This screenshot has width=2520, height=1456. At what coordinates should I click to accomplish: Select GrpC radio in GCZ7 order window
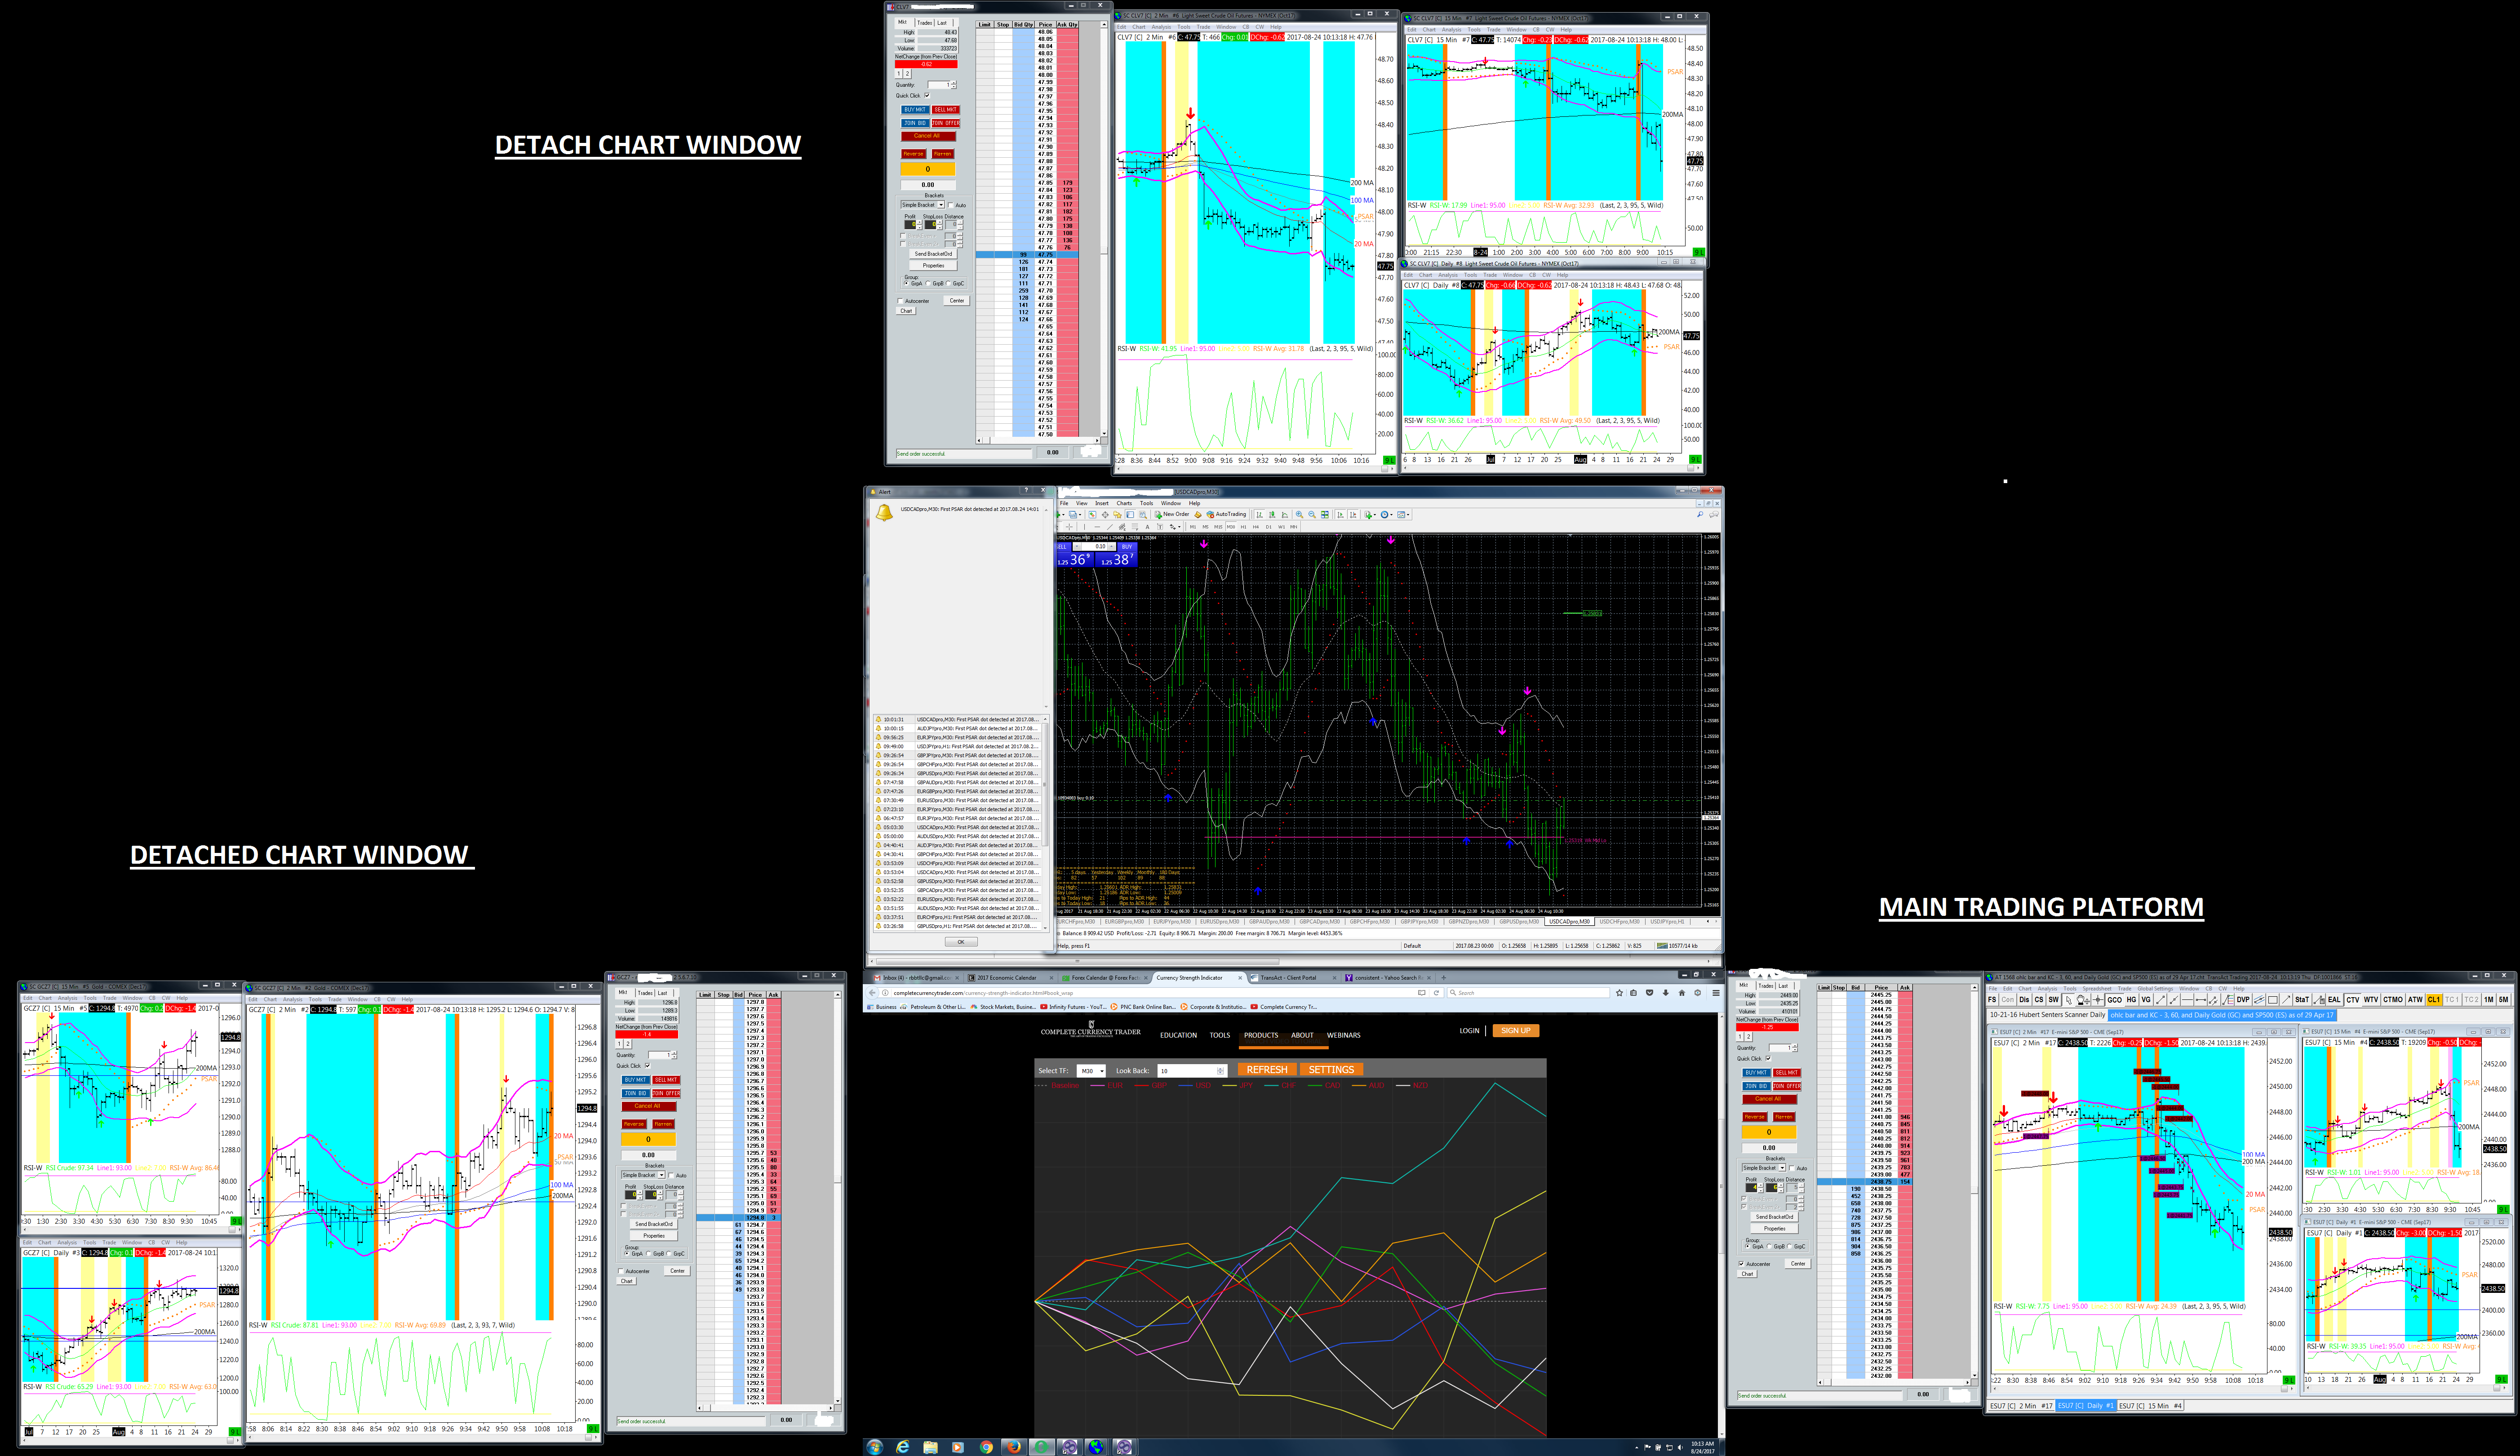pyautogui.click(x=670, y=1254)
